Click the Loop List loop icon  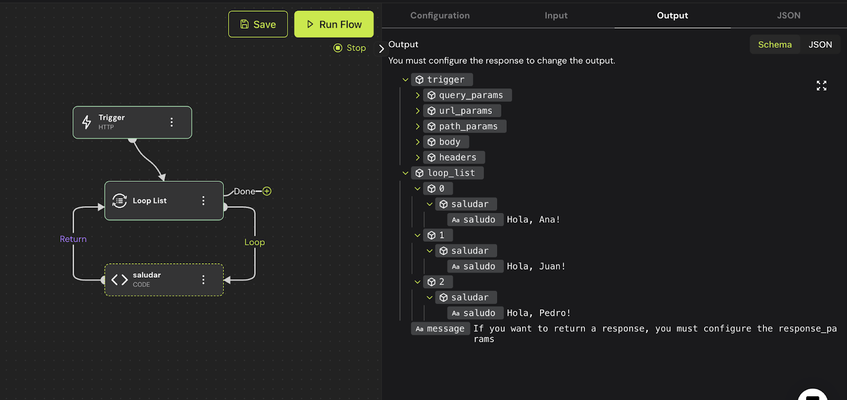[120, 201]
